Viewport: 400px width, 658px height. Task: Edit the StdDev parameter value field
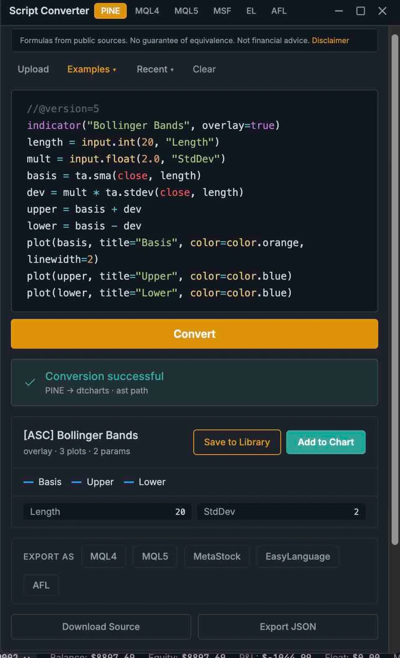point(281,511)
